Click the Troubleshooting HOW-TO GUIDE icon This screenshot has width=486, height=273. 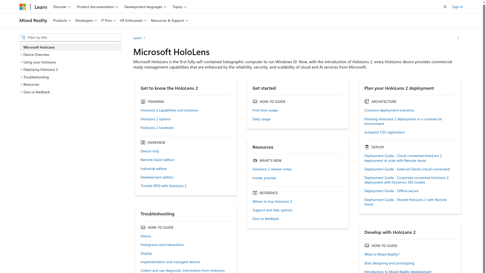[143, 227]
